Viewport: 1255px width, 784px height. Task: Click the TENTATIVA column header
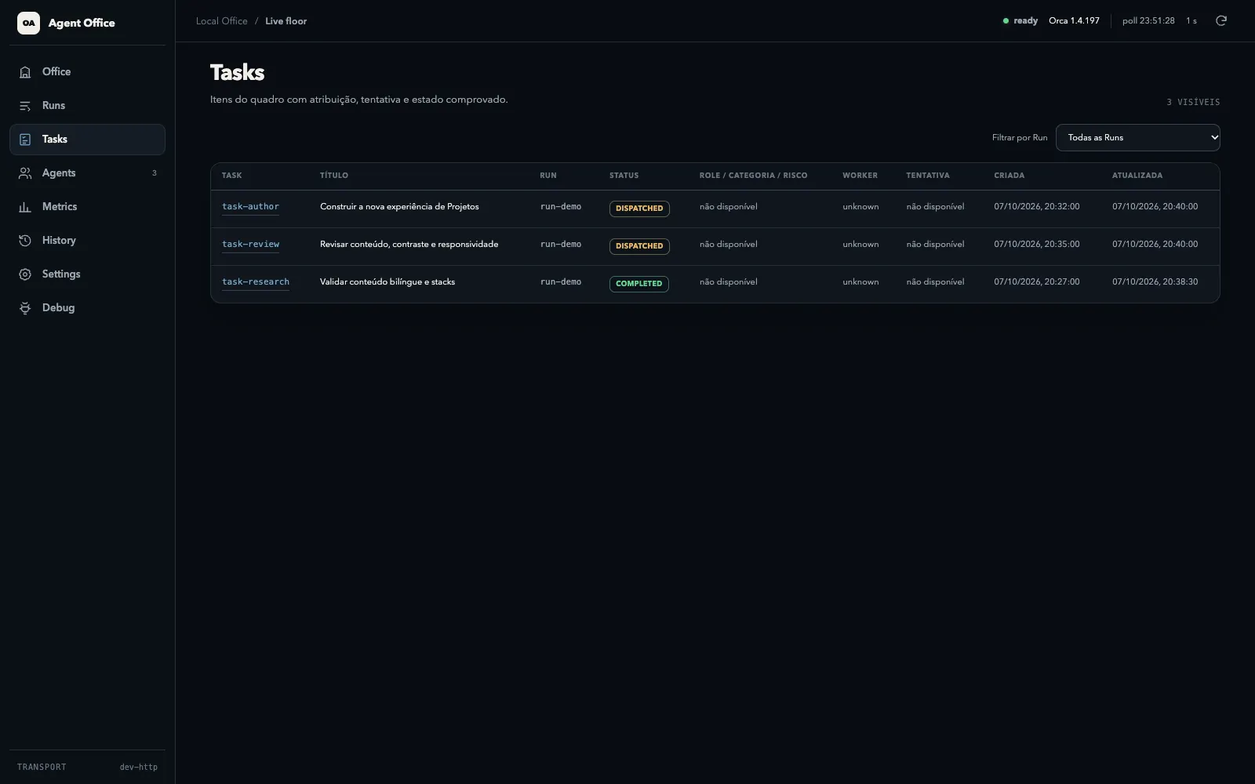(x=928, y=176)
